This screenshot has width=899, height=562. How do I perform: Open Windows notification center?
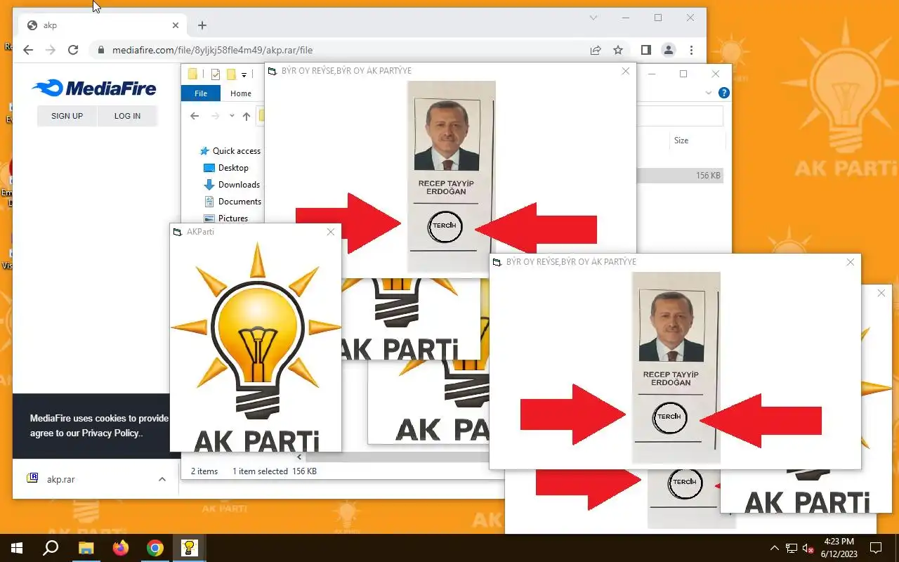[876, 548]
